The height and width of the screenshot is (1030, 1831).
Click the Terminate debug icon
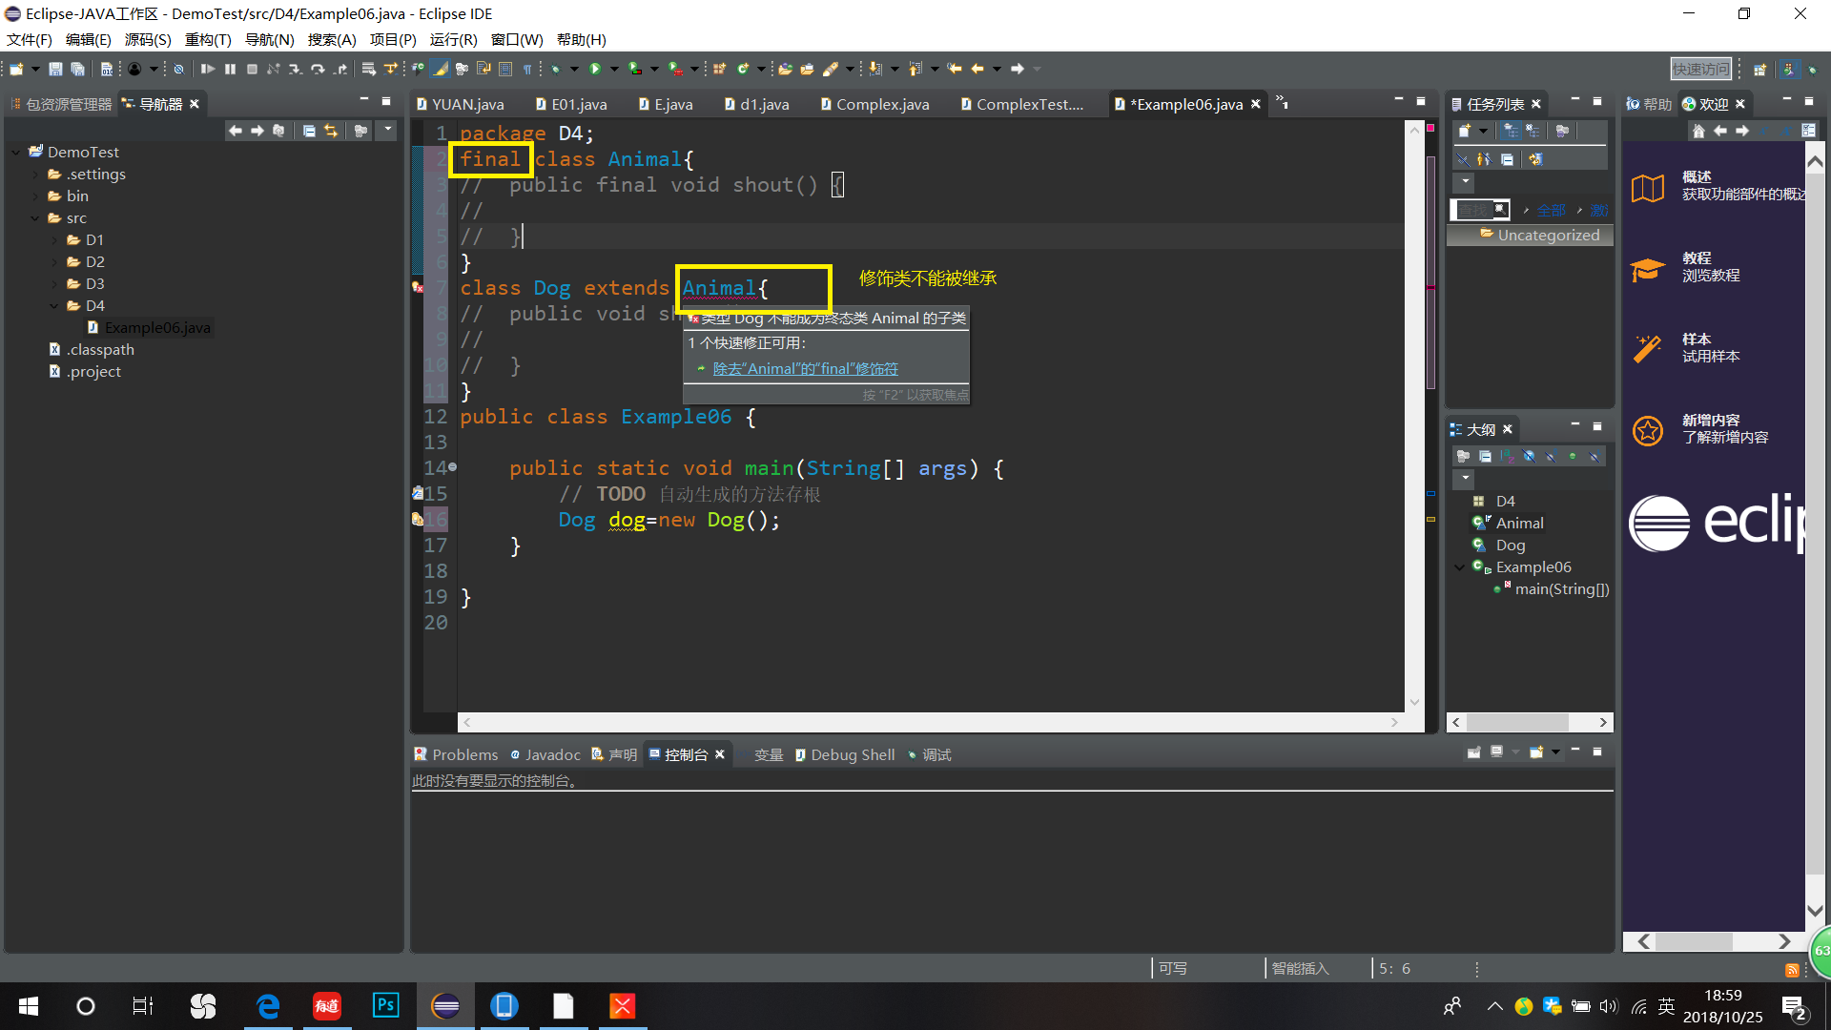point(252,69)
